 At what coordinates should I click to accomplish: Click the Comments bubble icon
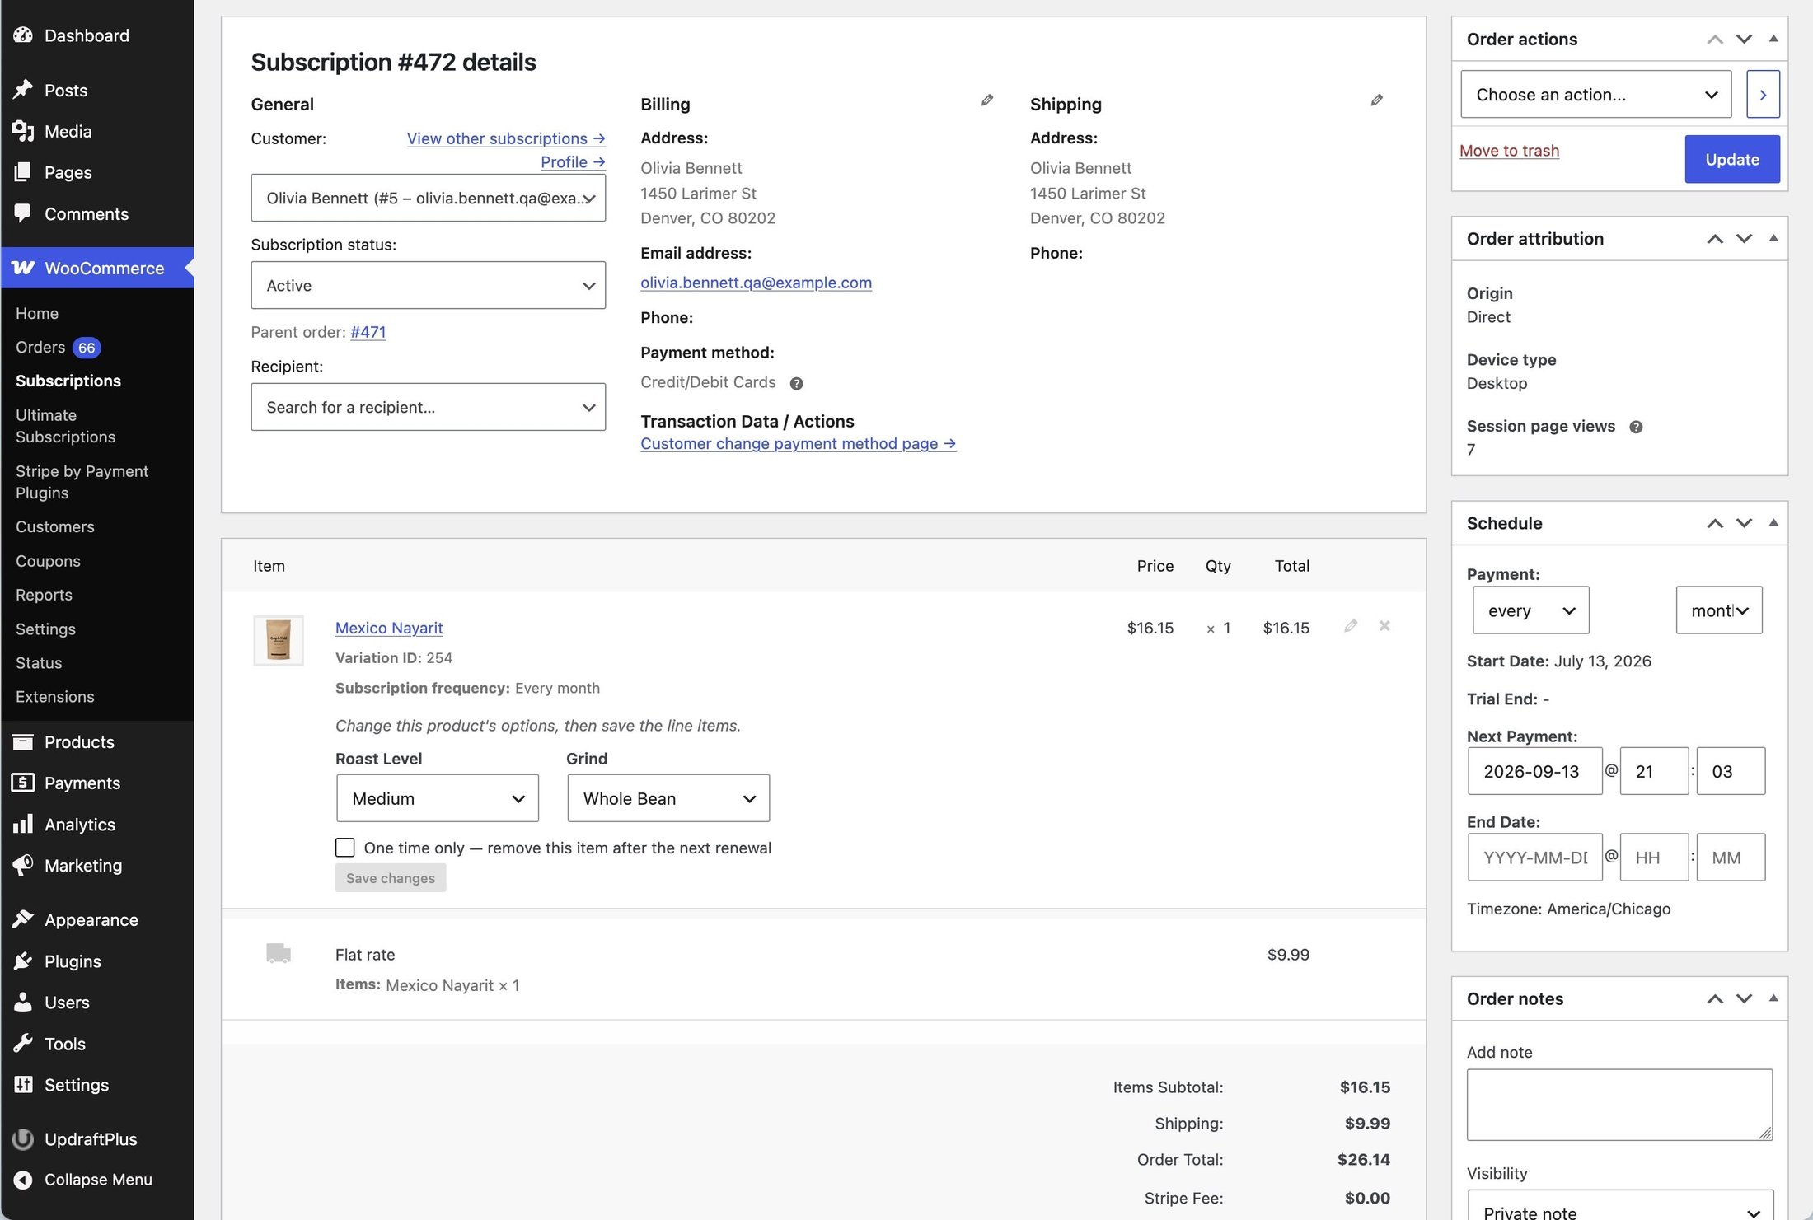click(x=23, y=213)
